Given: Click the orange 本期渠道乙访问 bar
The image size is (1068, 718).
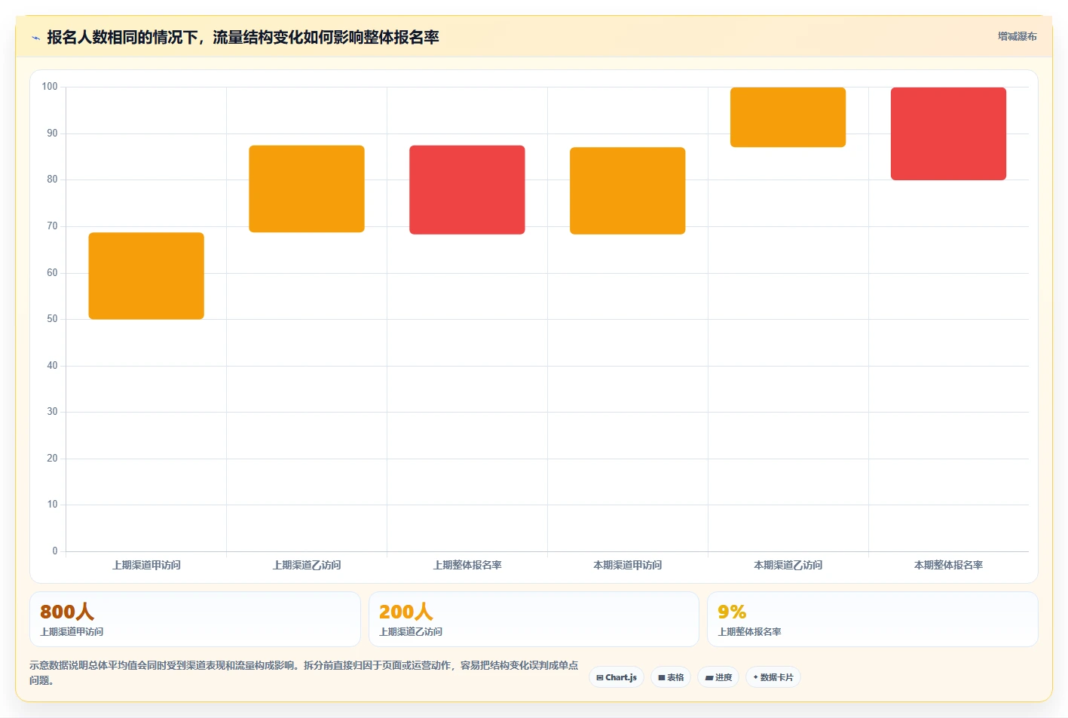Looking at the screenshot, I should point(788,117).
